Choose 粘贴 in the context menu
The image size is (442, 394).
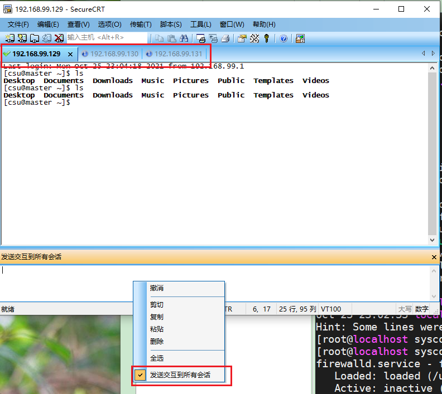[x=179, y=329]
